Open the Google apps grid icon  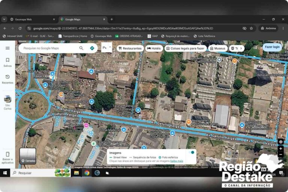(x=255, y=47)
